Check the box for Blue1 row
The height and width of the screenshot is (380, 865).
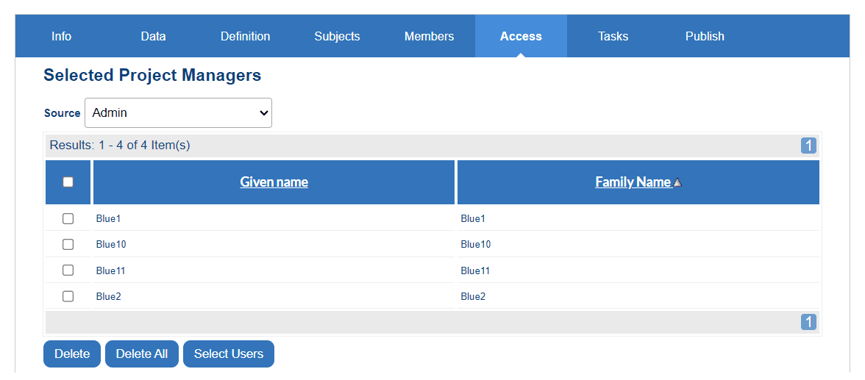click(68, 218)
